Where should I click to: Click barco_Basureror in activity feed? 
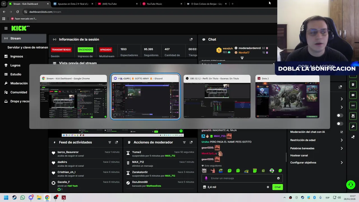[x=68, y=152]
